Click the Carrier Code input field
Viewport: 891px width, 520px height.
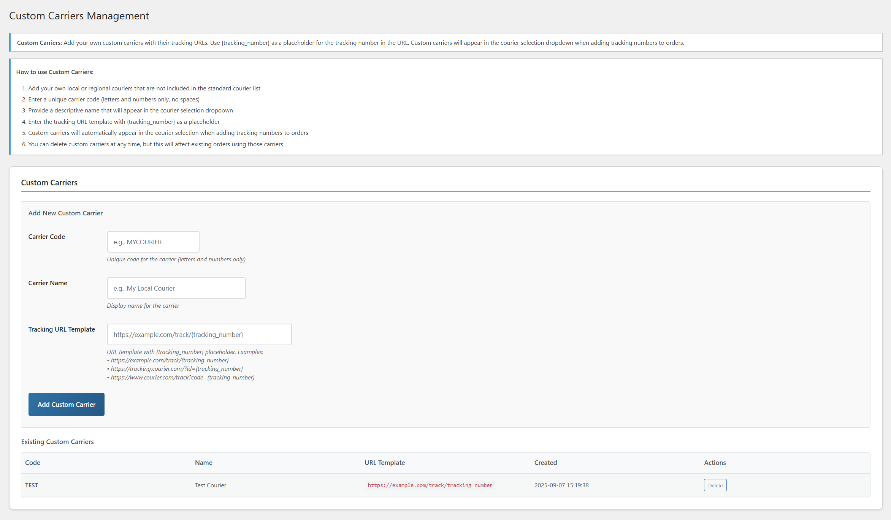tap(153, 242)
